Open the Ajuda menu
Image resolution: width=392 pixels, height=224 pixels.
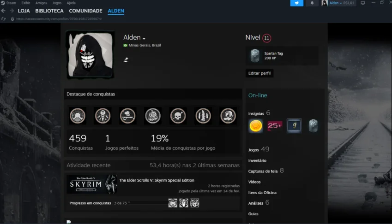(71, 3)
